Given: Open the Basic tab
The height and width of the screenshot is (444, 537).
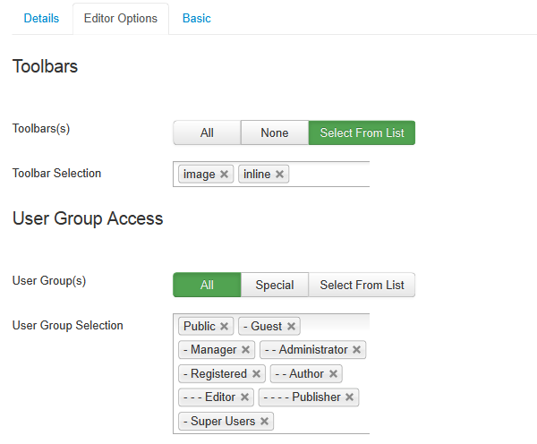Looking at the screenshot, I should point(197,18).
